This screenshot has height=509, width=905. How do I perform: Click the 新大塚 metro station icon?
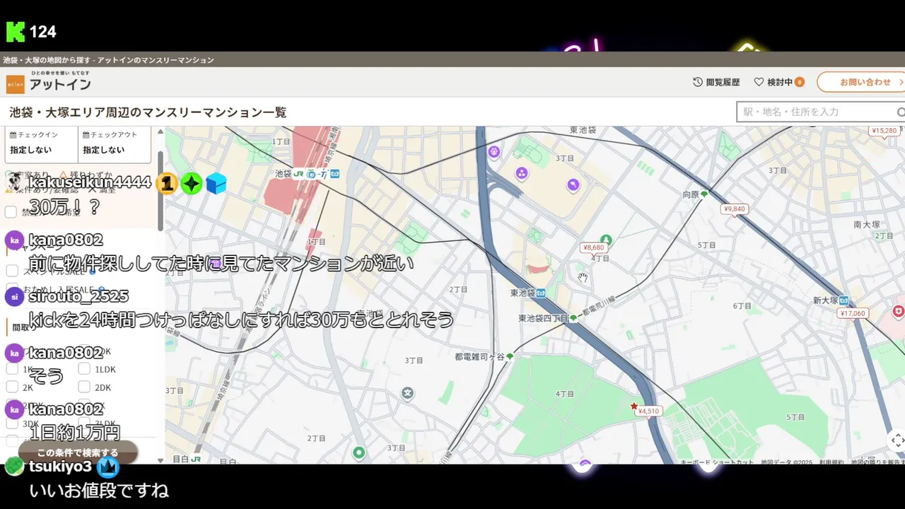coord(844,300)
